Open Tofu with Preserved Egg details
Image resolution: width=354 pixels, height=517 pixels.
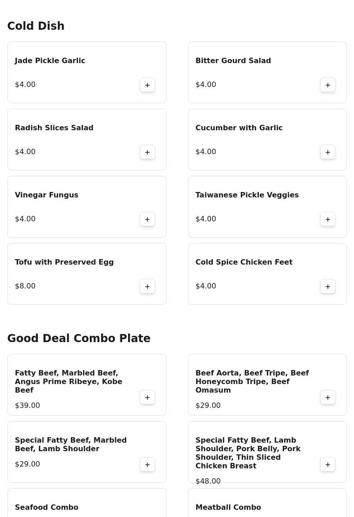click(64, 262)
